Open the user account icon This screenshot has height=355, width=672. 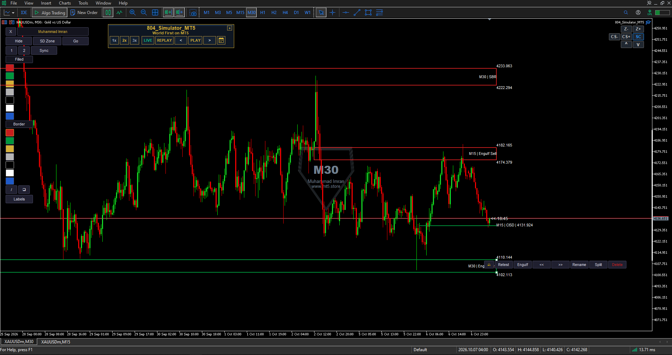(638, 13)
